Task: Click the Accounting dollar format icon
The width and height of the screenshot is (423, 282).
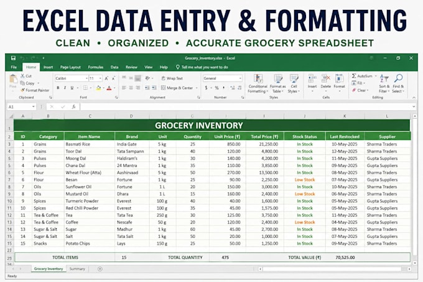Action: tap(206, 88)
